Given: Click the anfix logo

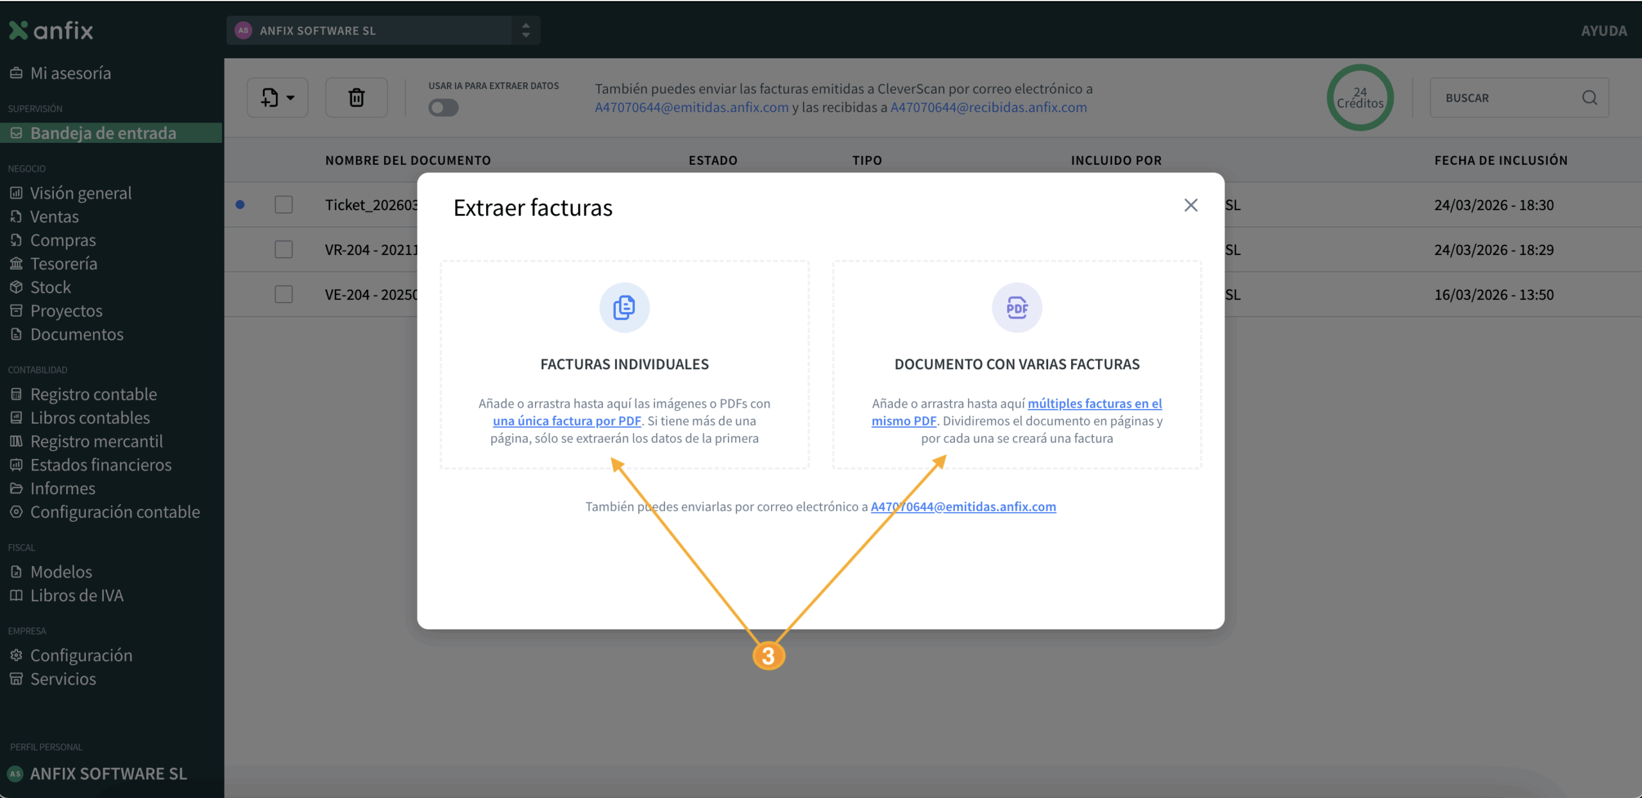Looking at the screenshot, I should point(51,30).
